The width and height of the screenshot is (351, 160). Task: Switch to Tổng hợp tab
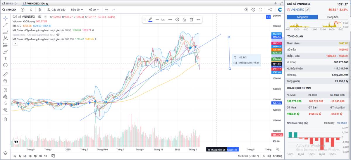pyautogui.click(x=302, y=17)
